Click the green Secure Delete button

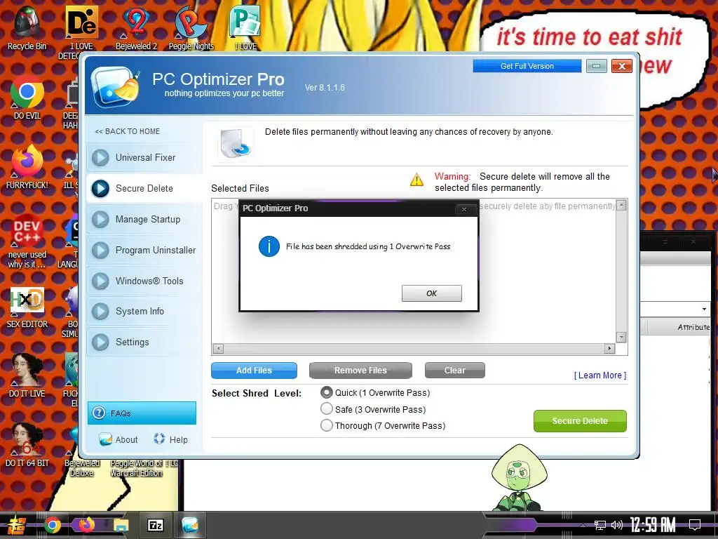(x=580, y=421)
